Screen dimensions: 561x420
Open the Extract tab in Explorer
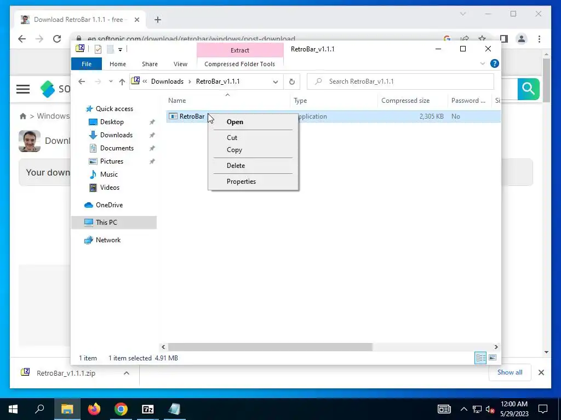point(240,50)
